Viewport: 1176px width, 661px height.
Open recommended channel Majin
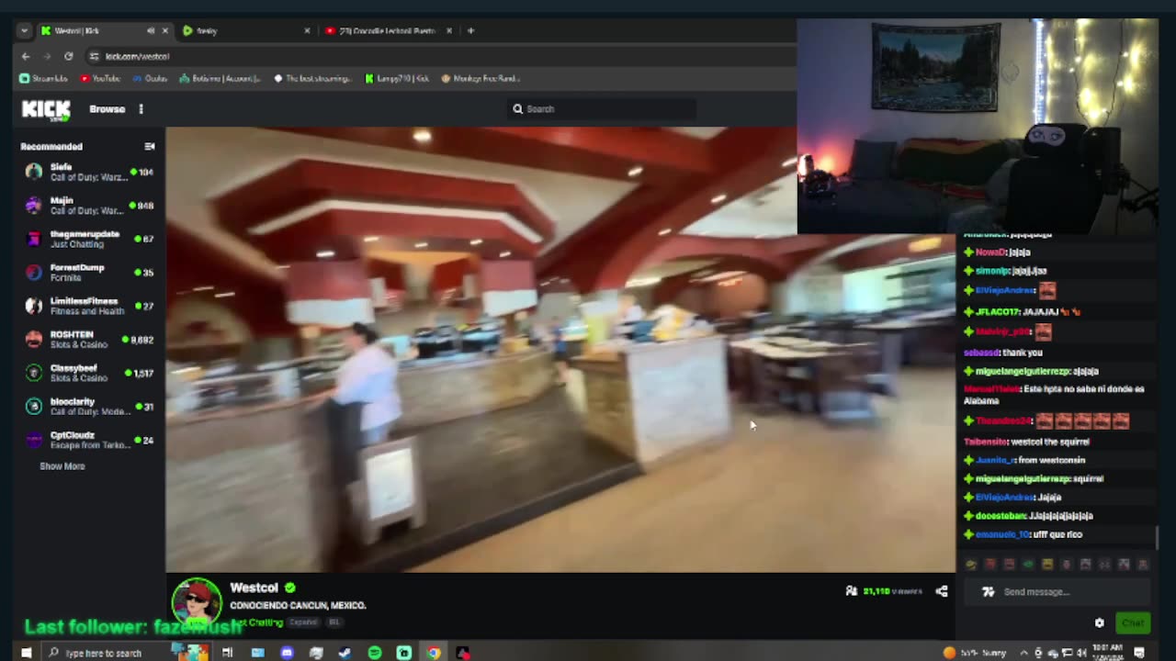pos(89,206)
